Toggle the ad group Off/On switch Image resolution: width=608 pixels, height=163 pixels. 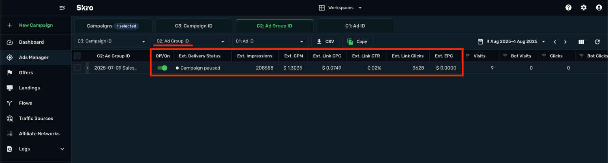tap(162, 68)
